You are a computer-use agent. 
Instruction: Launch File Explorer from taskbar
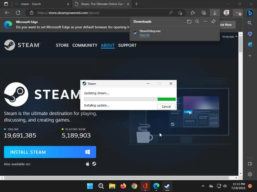[x=112, y=186]
